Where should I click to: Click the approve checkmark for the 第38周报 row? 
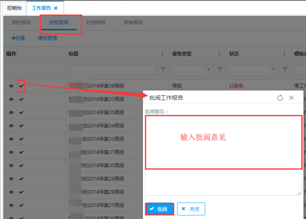coord(21,85)
